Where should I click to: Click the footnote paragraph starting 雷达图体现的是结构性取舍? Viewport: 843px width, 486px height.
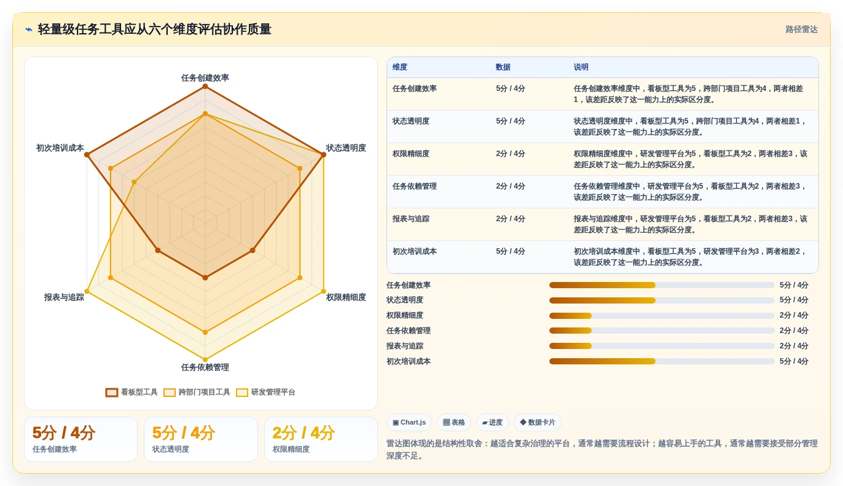[x=602, y=450]
